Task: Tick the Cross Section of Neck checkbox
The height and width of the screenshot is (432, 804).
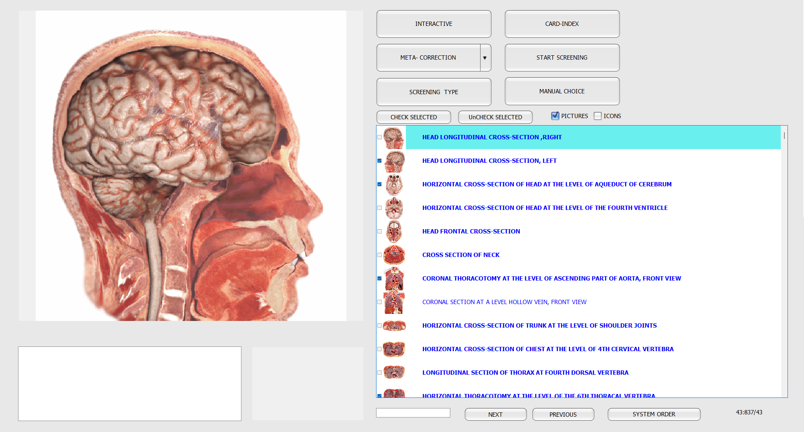Action: tap(380, 255)
